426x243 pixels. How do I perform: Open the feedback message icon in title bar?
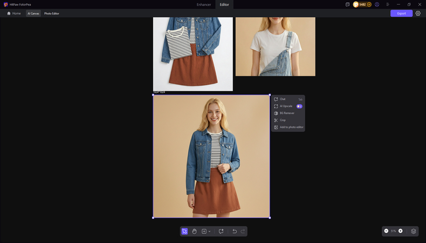pos(347,4)
